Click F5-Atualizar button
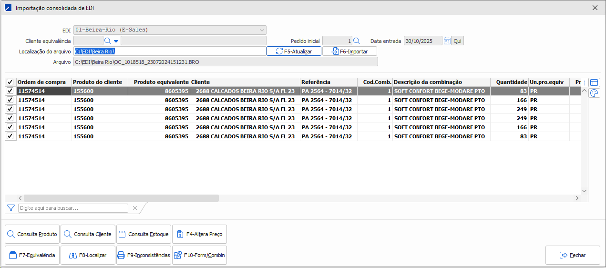 pyautogui.click(x=294, y=52)
